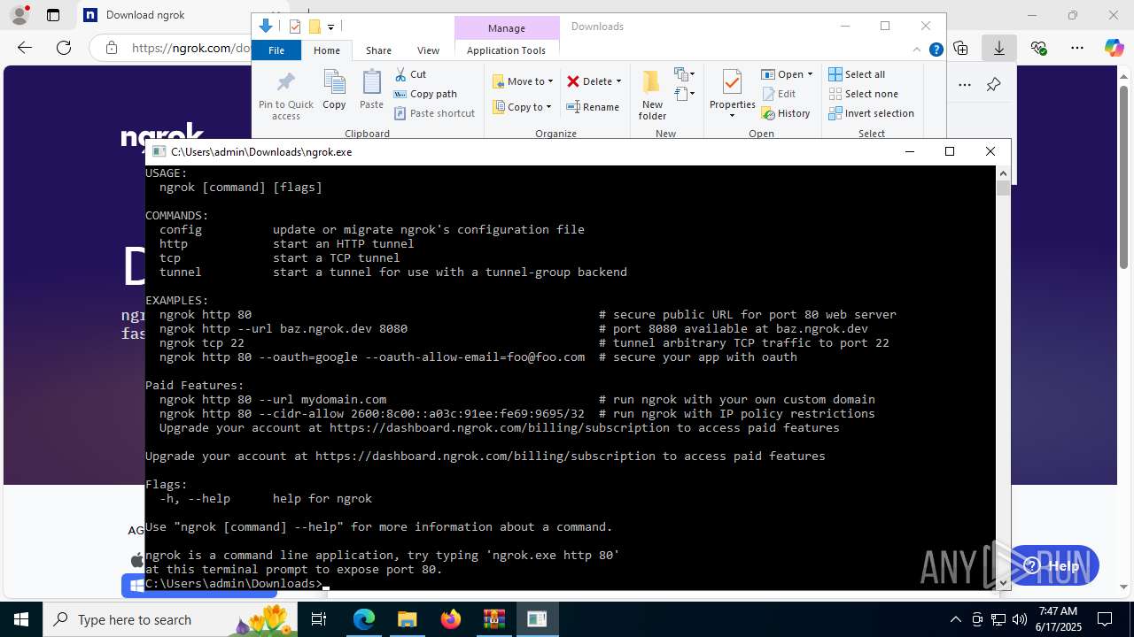Click the terminal scrollbar up arrow

click(x=1003, y=173)
